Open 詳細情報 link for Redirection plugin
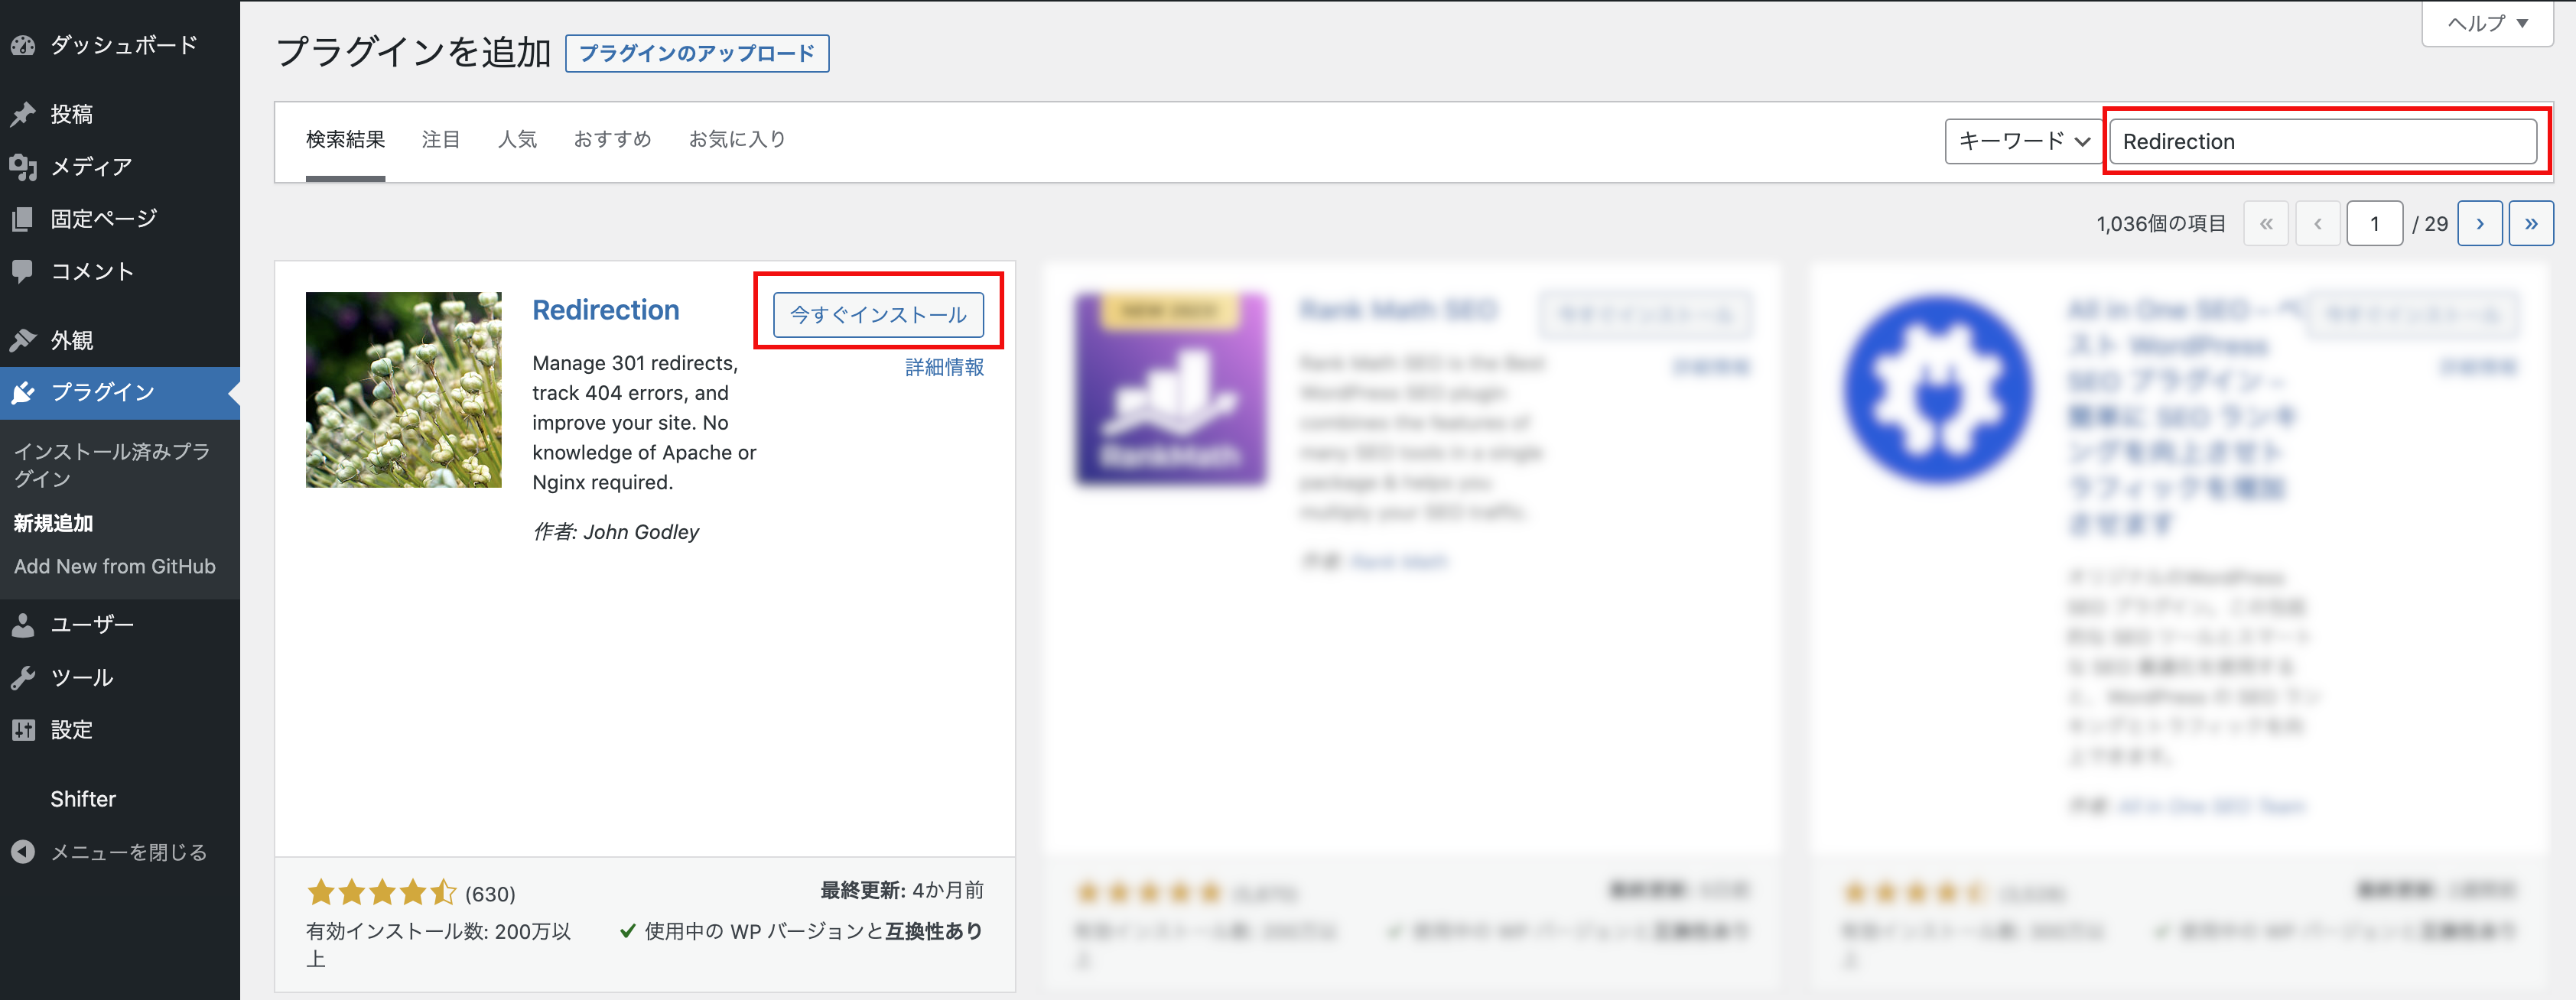 pyautogui.click(x=944, y=367)
